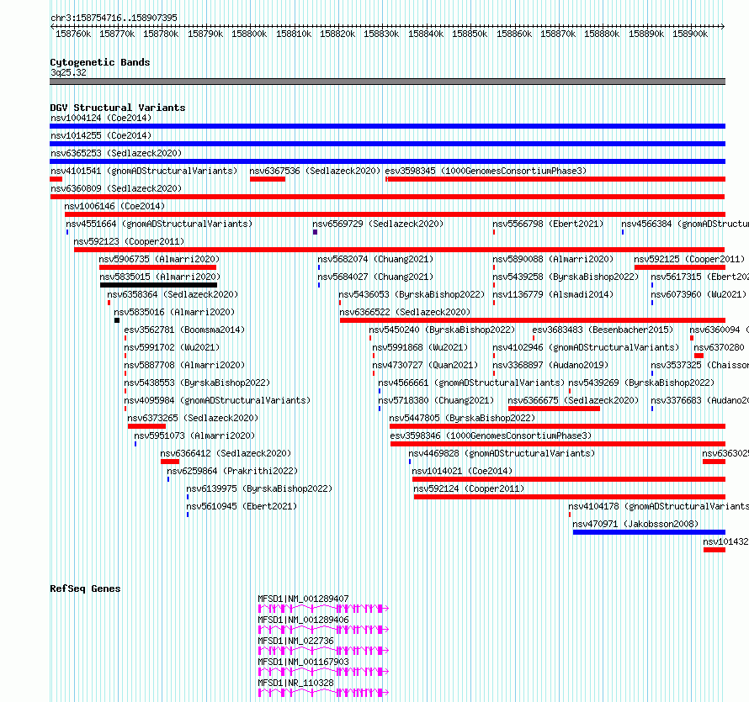Select the nsv1014255 (Coe2014) blue variant bar
749x702 pixels.
[x=387, y=144]
